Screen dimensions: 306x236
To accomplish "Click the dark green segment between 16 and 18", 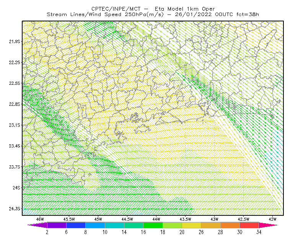I will 153,225.
